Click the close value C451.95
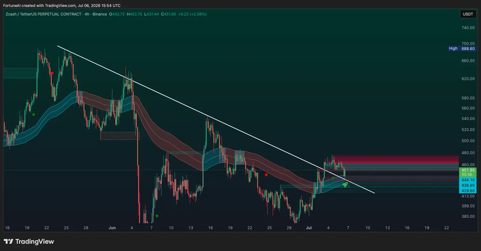 click(169, 14)
